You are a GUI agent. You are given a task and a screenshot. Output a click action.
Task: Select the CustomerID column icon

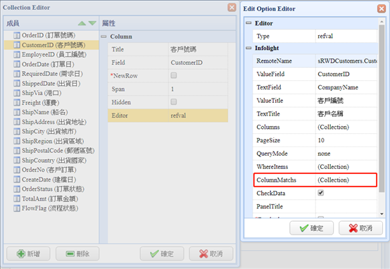tap(17, 45)
